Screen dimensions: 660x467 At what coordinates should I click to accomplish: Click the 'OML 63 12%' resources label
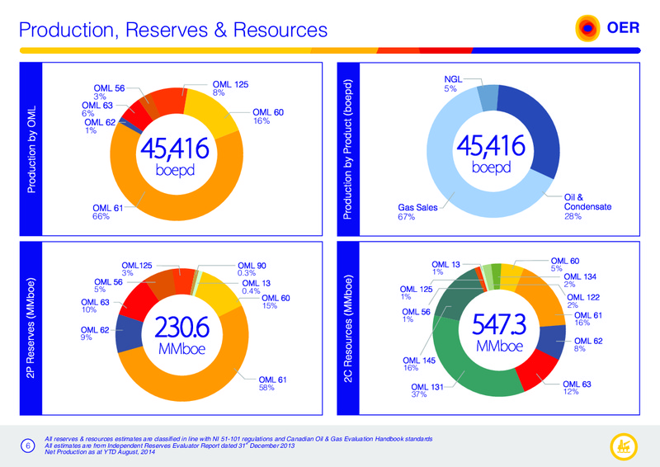[577, 388]
